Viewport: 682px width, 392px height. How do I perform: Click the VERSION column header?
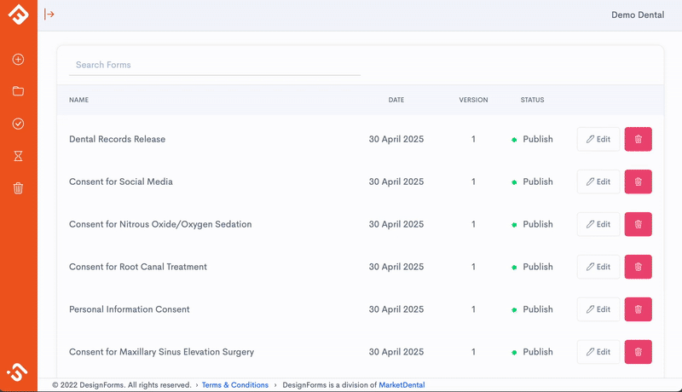pyautogui.click(x=473, y=100)
